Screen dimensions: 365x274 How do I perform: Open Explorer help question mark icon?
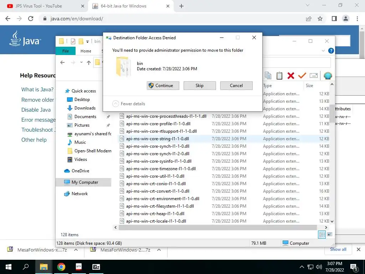click(331, 51)
